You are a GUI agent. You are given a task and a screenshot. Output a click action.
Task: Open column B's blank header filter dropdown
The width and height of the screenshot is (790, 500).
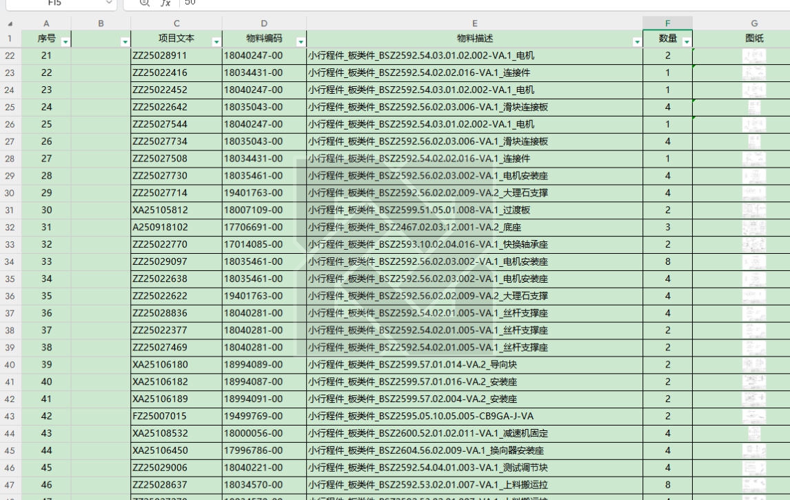(125, 43)
